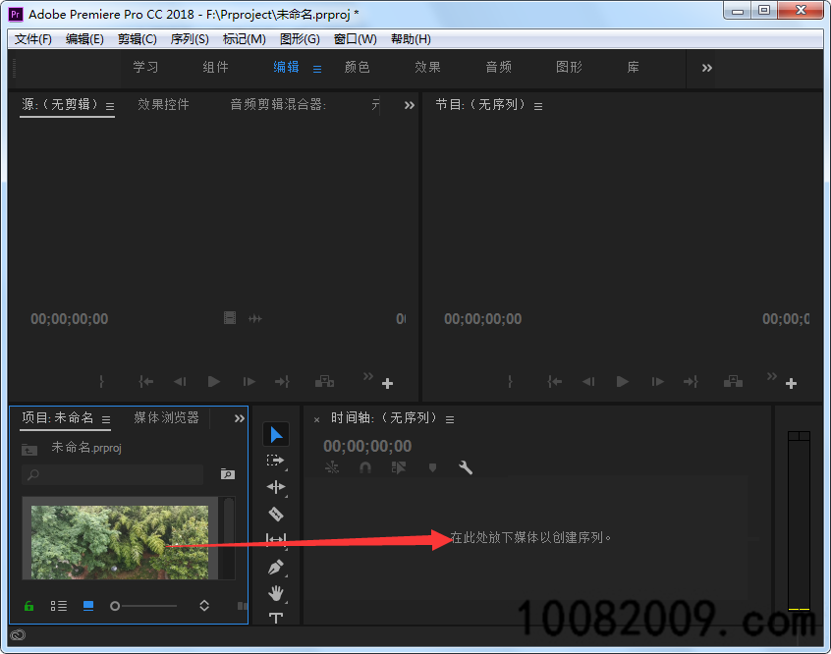Screen dimensions: 831x654
Task: Open timeline display settings with the wrench icon
Action: (x=466, y=467)
